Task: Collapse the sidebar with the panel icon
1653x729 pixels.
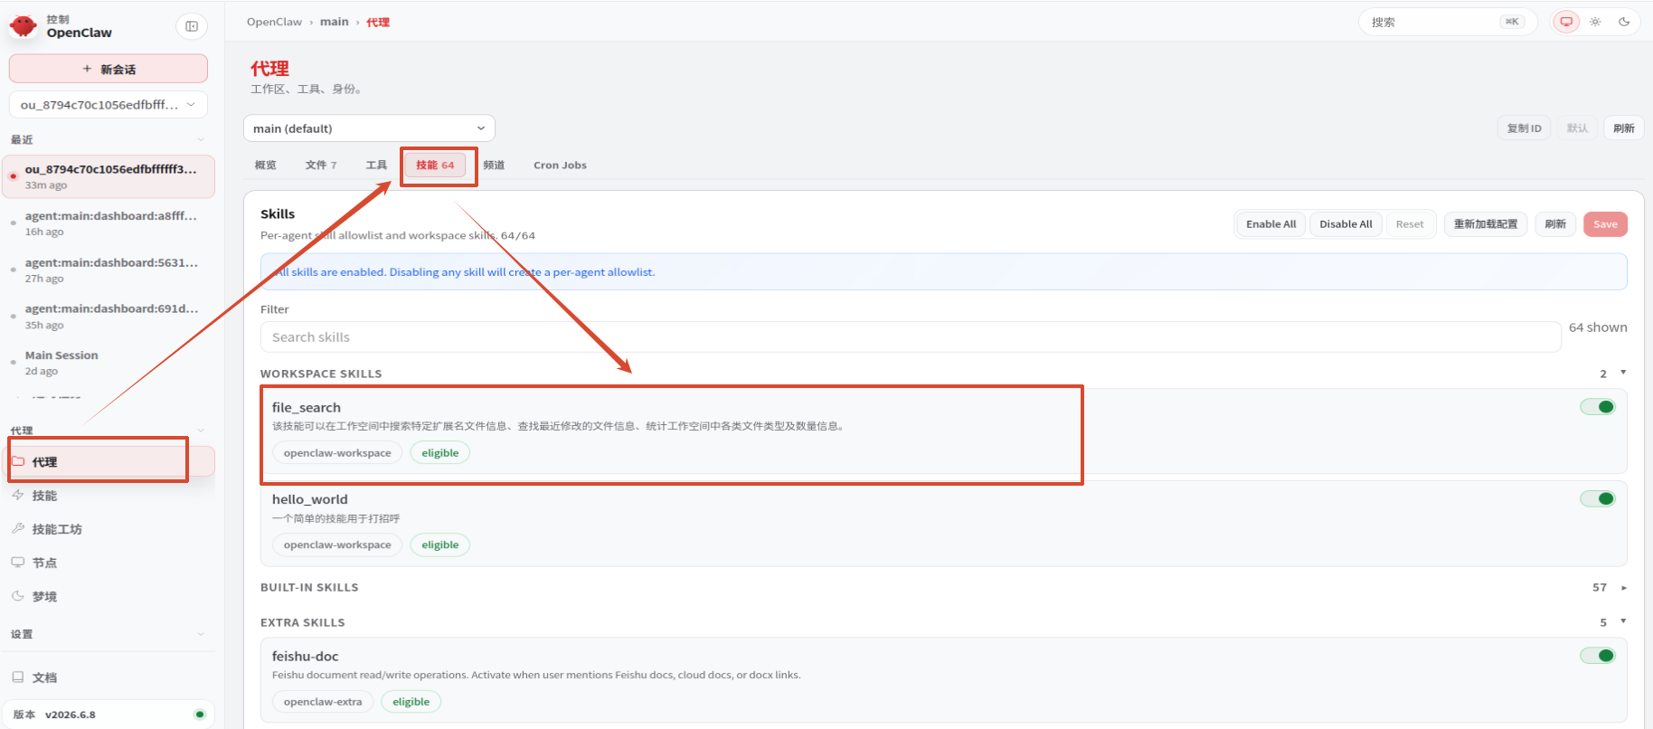Action: [x=192, y=26]
